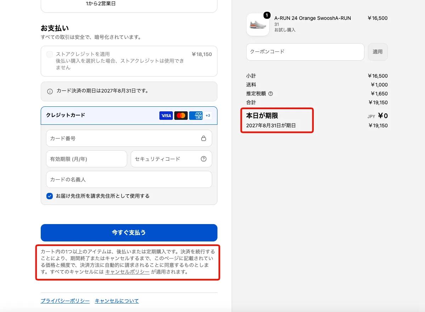
Task: Click the お支払い section heading
Action: [x=55, y=28]
